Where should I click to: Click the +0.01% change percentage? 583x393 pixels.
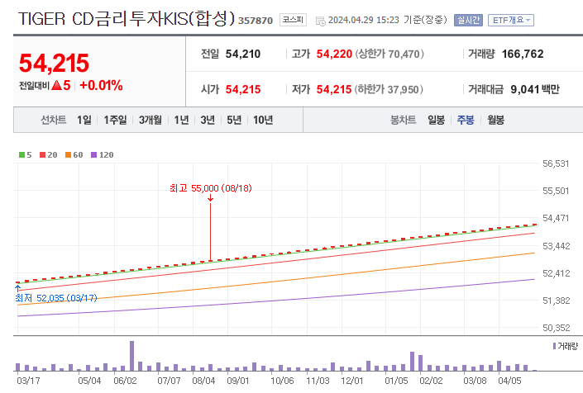(x=101, y=85)
